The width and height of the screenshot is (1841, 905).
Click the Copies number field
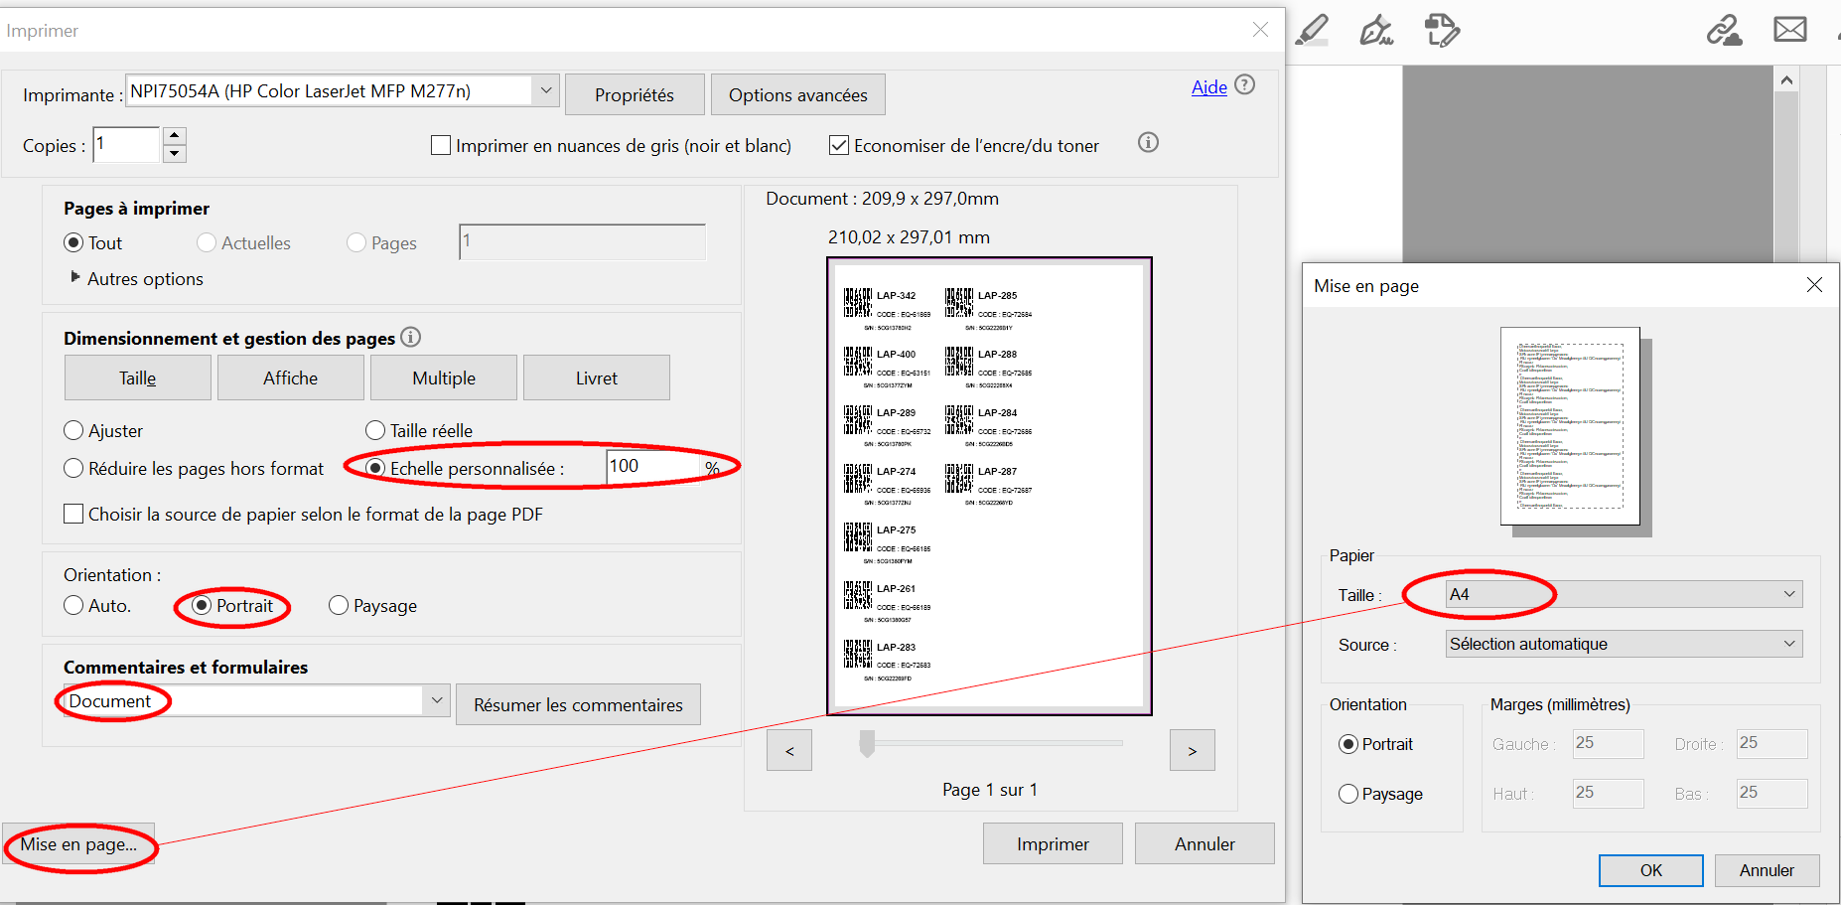(126, 144)
